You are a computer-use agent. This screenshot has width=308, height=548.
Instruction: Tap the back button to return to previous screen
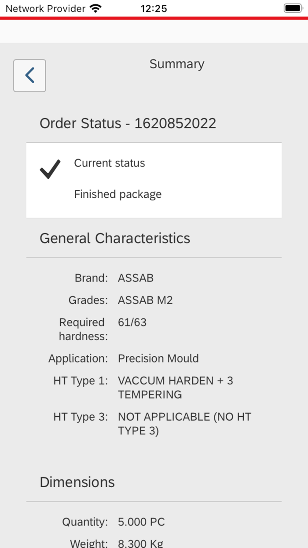point(29,75)
